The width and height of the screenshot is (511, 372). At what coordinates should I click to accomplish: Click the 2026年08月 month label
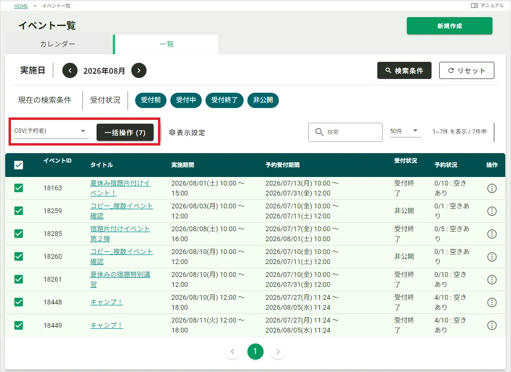(x=104, y=71)
